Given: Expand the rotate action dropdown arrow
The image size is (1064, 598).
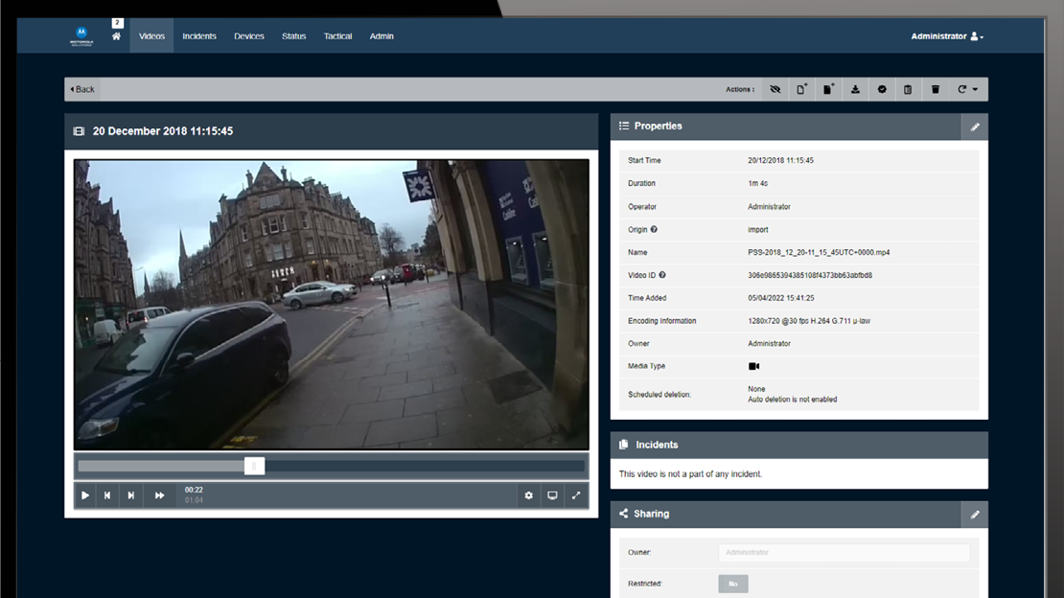Looking at the screenshot, I should [x=975, y=89].
